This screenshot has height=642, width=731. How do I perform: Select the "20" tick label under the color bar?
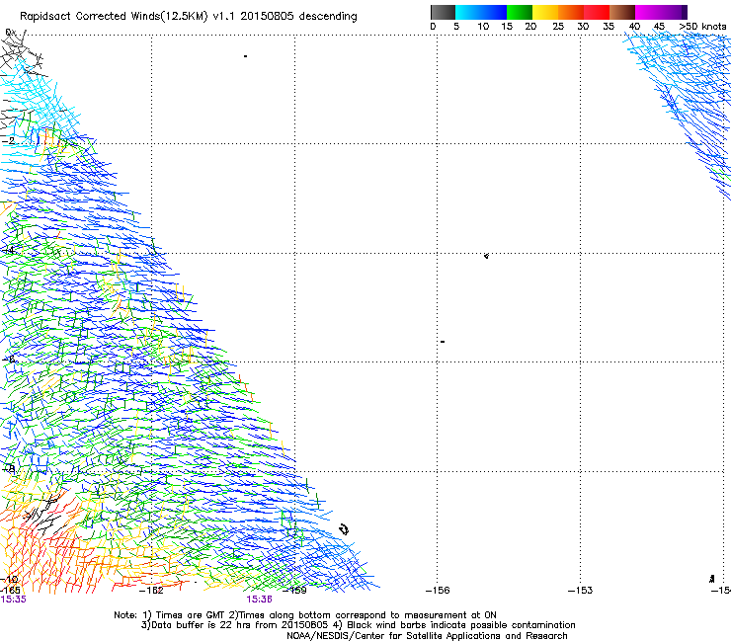[530, 27]
